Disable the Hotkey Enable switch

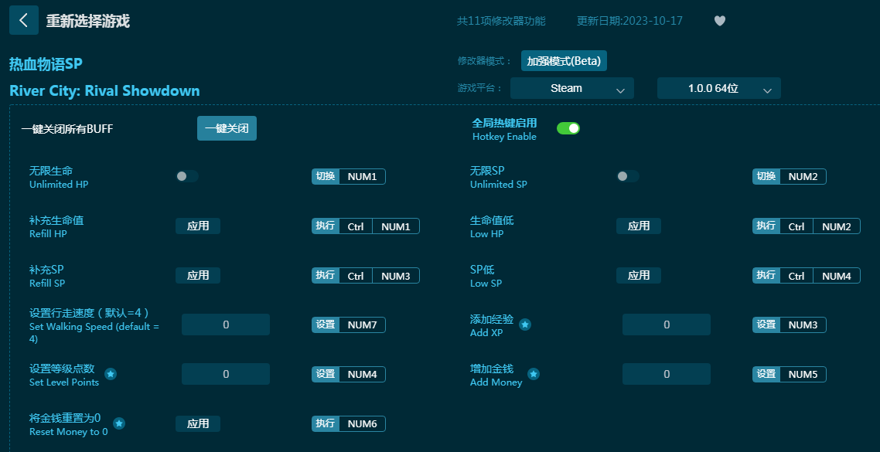coord(568,128)
